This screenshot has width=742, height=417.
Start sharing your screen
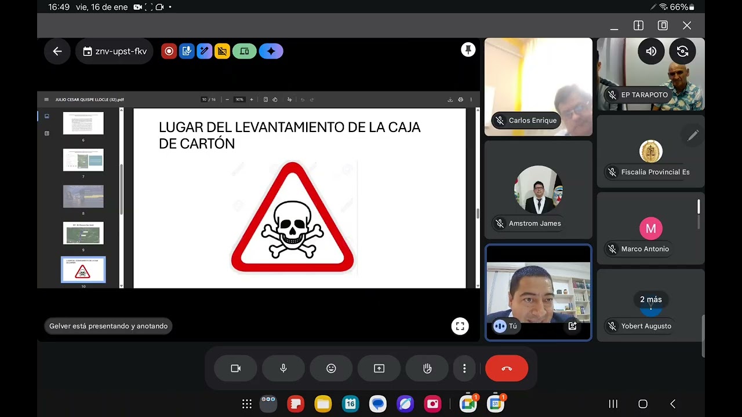click(x=379, y=368)
